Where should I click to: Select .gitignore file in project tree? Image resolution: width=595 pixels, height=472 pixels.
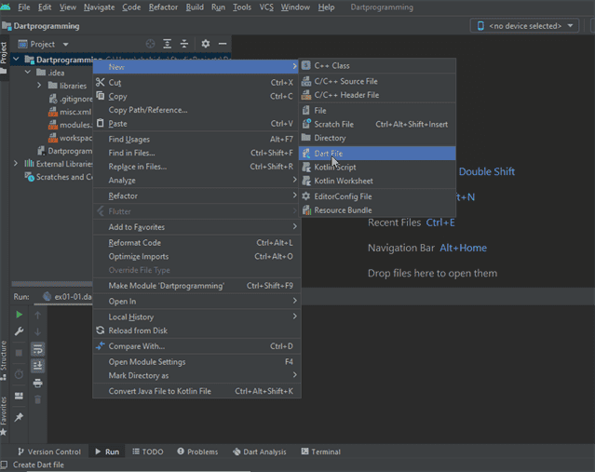click(x=71, y=99)
